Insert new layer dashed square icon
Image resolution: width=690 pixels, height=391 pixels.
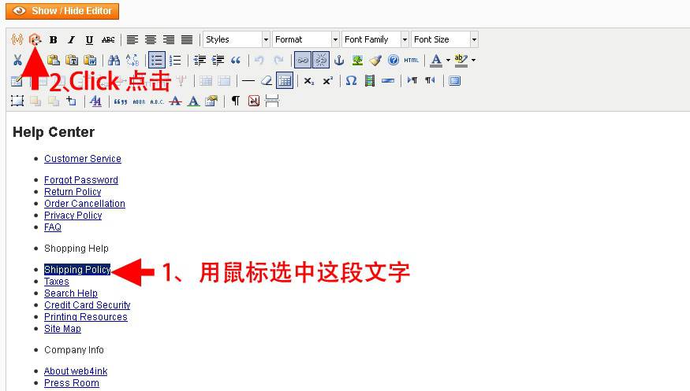[17, 101]
